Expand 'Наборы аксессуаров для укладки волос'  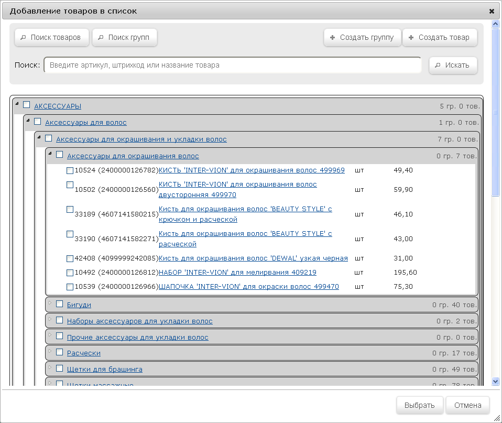(50, 319)
